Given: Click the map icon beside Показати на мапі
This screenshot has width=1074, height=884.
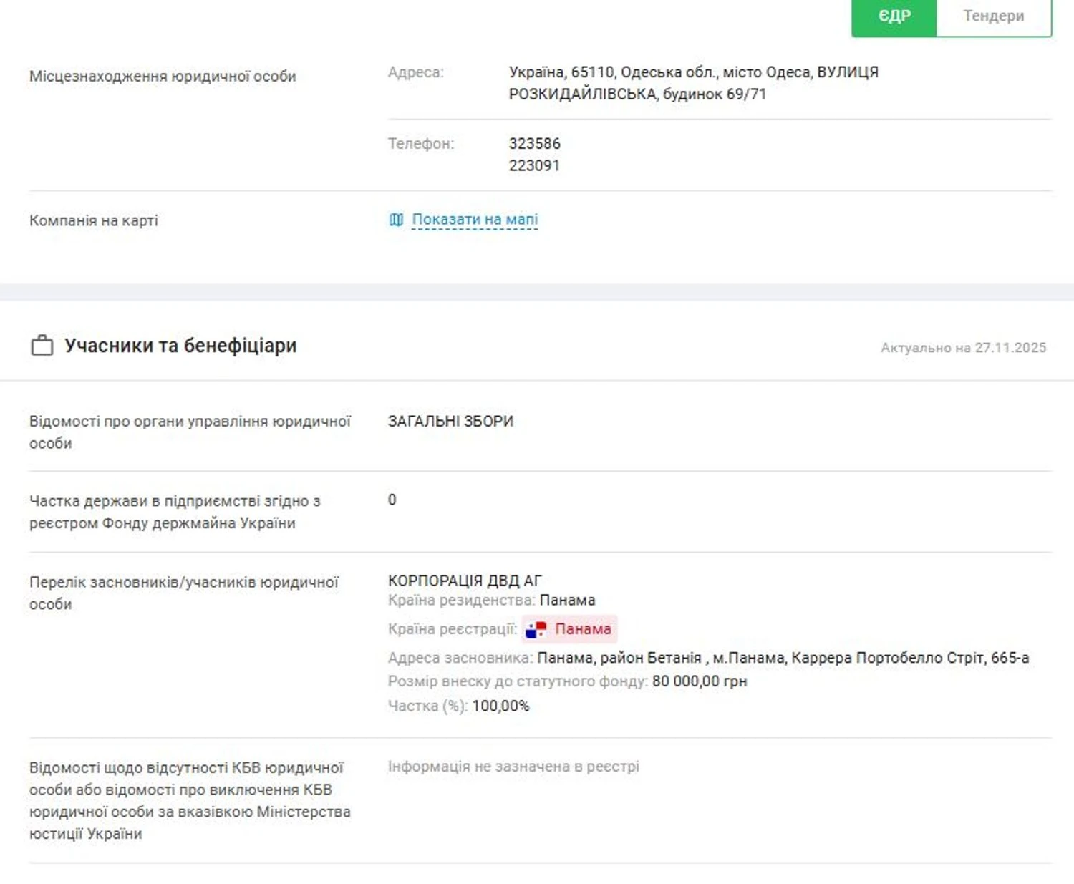Looking at the screenshot, I should point(396,220).
